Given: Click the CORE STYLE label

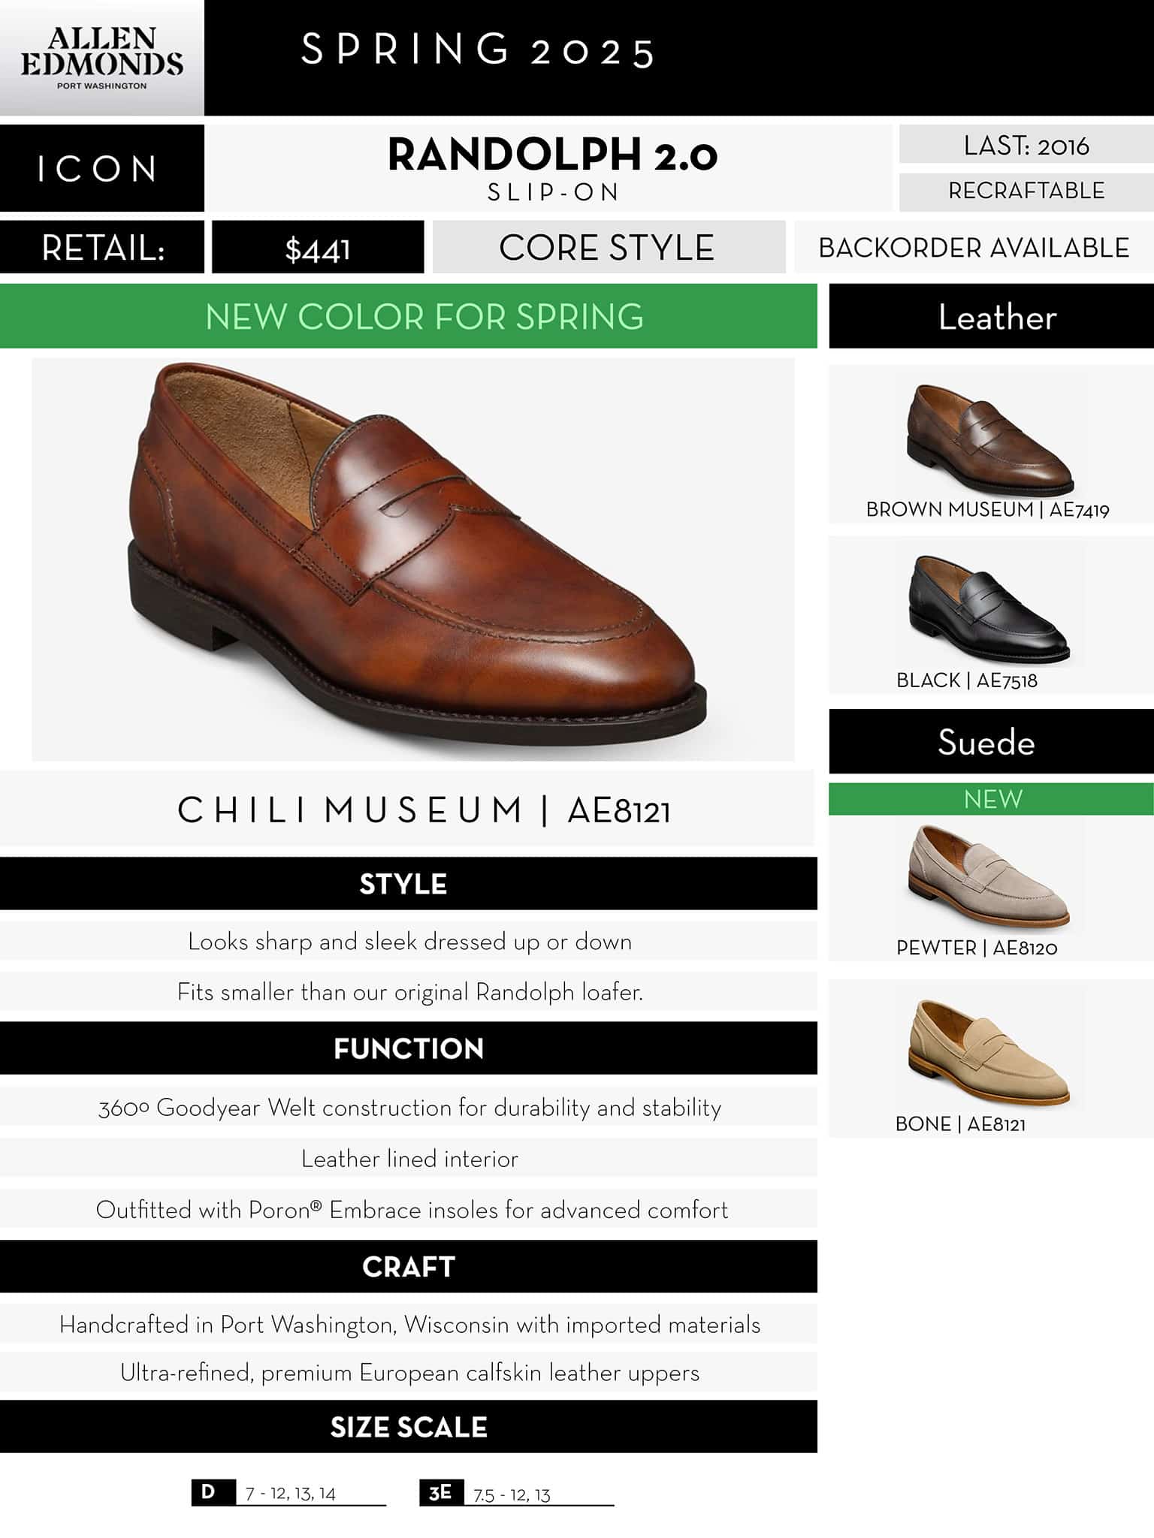Looking at the screenshot, I should point(609,247).
